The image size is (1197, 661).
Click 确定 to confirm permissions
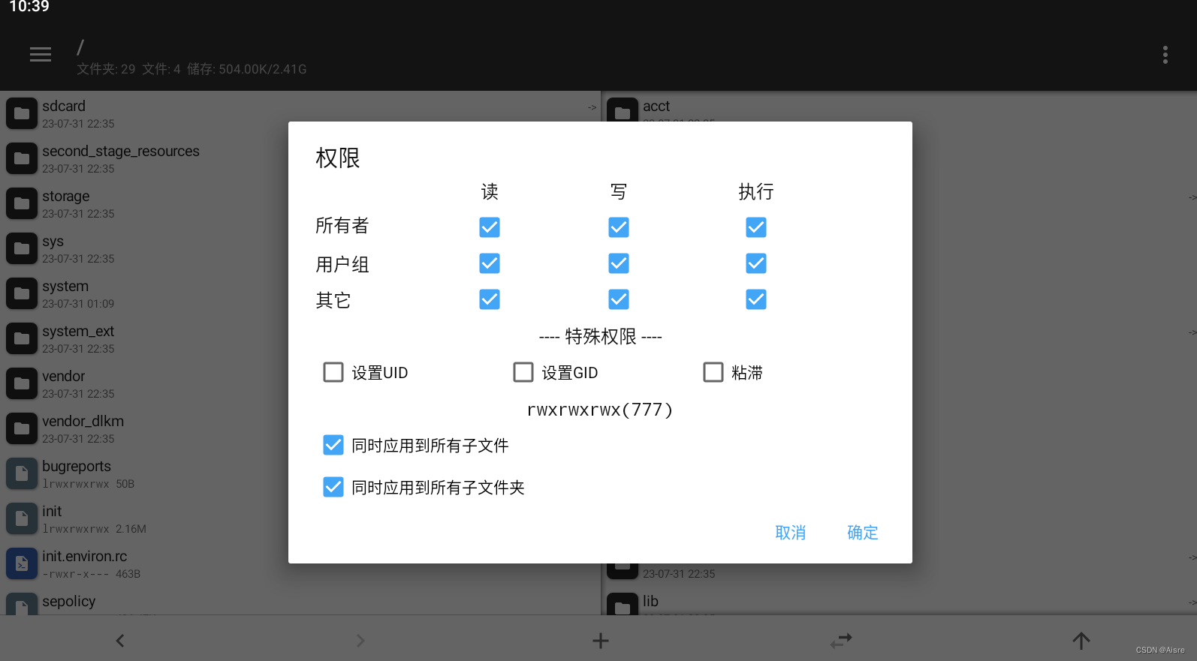(x=862, y=533)
